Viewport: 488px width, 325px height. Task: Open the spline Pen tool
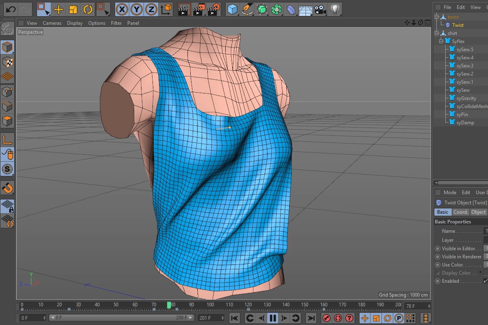(x=247, y=9)
